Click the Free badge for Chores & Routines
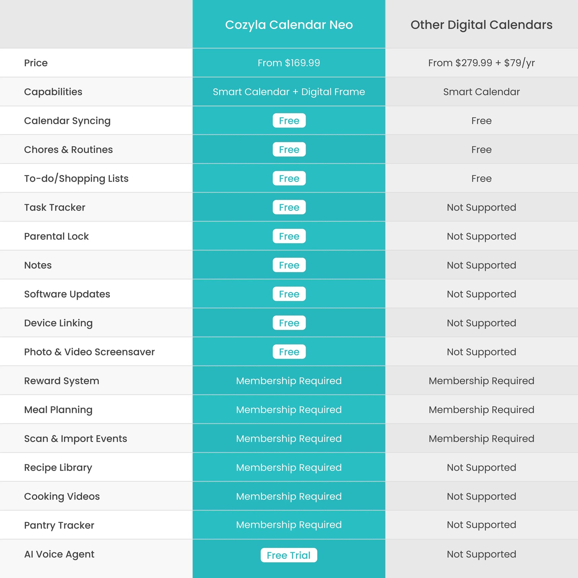This screenshot has height=578, width=578. [x=289, y=150]
